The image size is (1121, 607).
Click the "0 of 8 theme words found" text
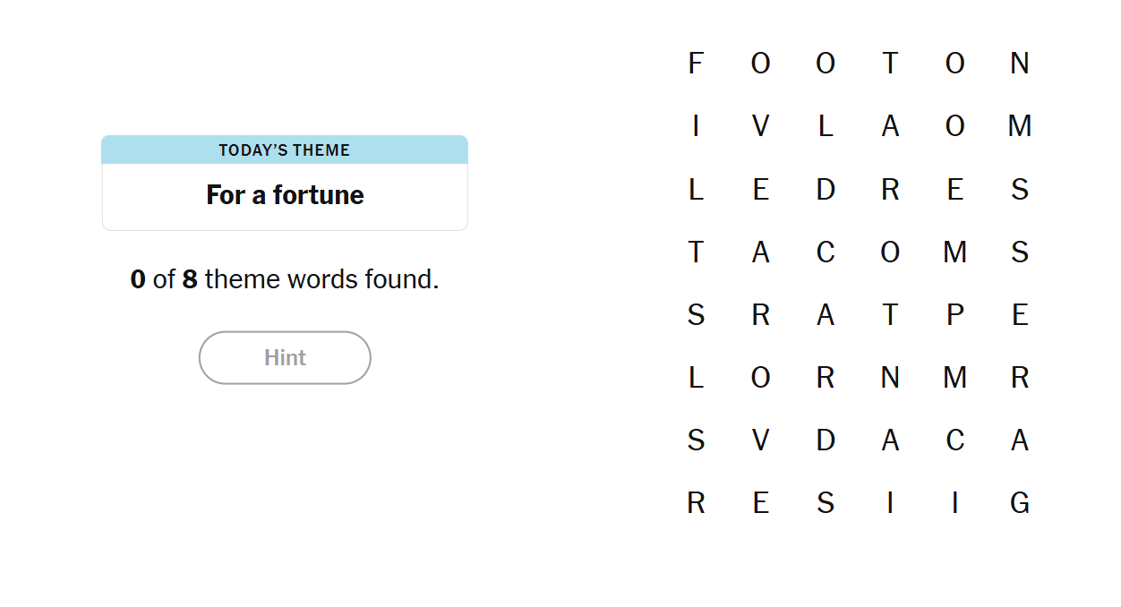tap(285, 280)
